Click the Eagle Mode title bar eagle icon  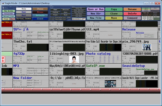3,3
